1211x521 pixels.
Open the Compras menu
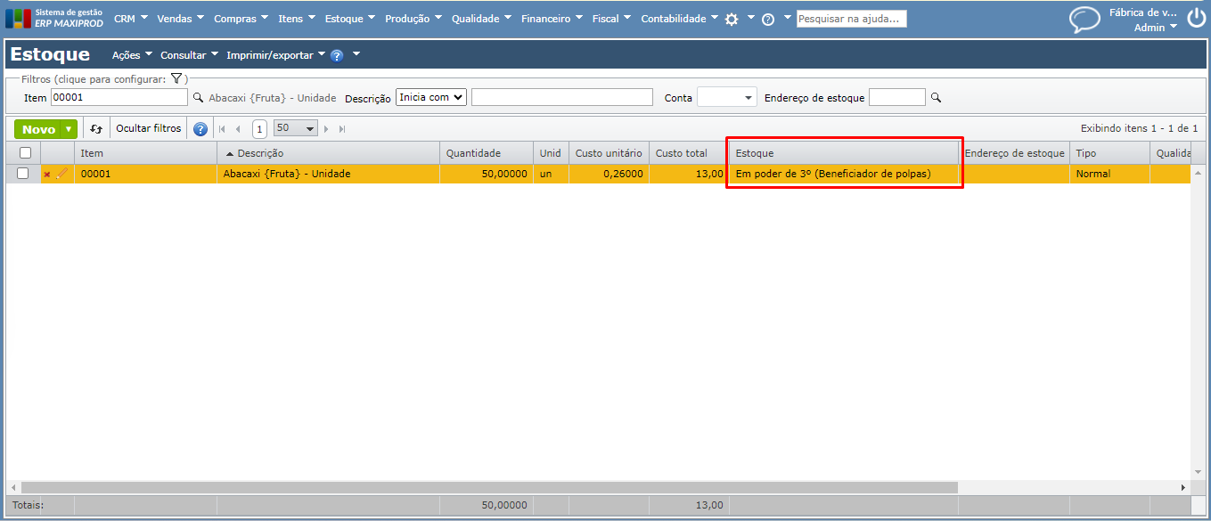click(242, 19)
